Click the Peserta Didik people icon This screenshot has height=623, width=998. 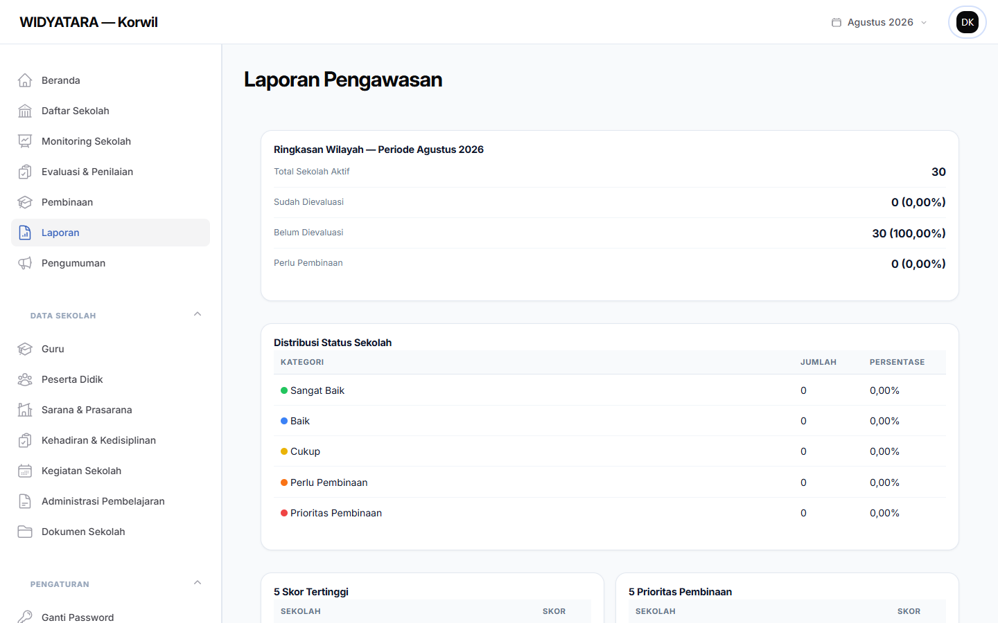click(x=25, y=379)
